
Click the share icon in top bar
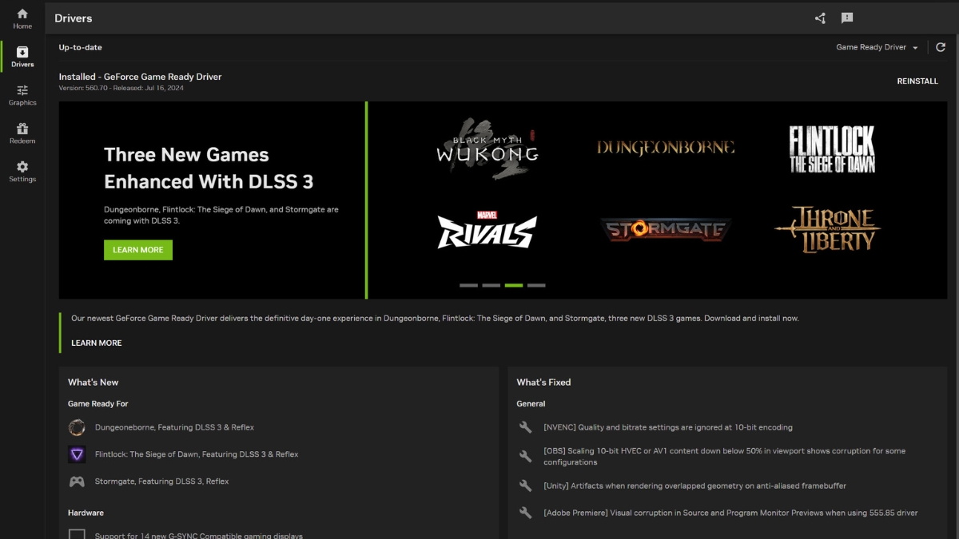(x=819, y=18)
